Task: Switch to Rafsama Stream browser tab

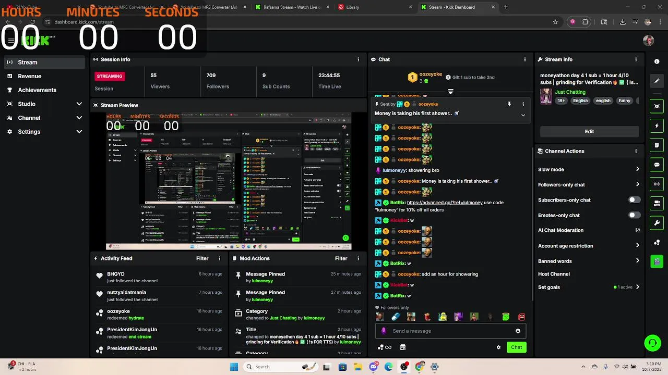Action: pos(292,7)
